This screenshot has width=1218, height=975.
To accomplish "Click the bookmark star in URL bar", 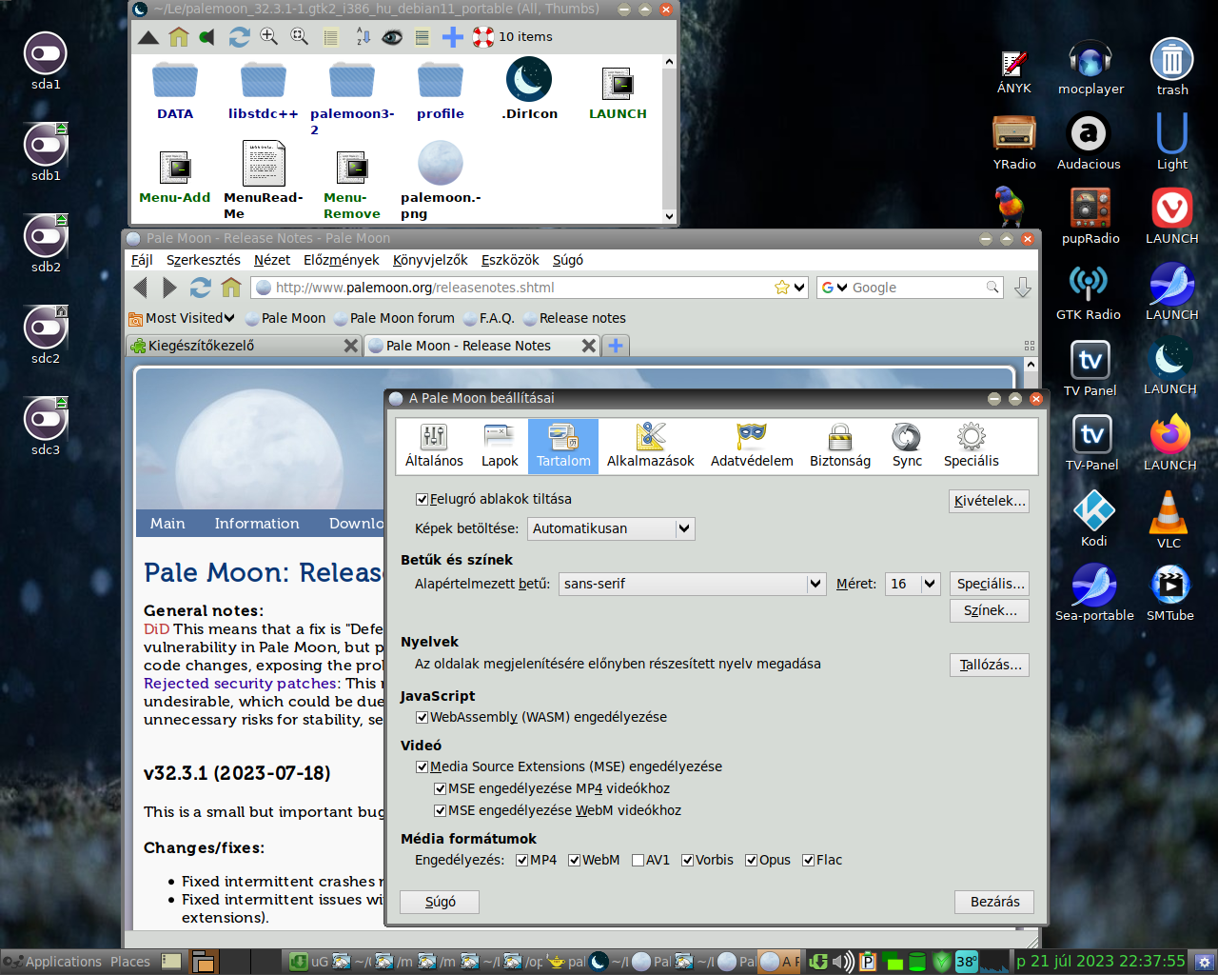I will (x=782, y=288).
